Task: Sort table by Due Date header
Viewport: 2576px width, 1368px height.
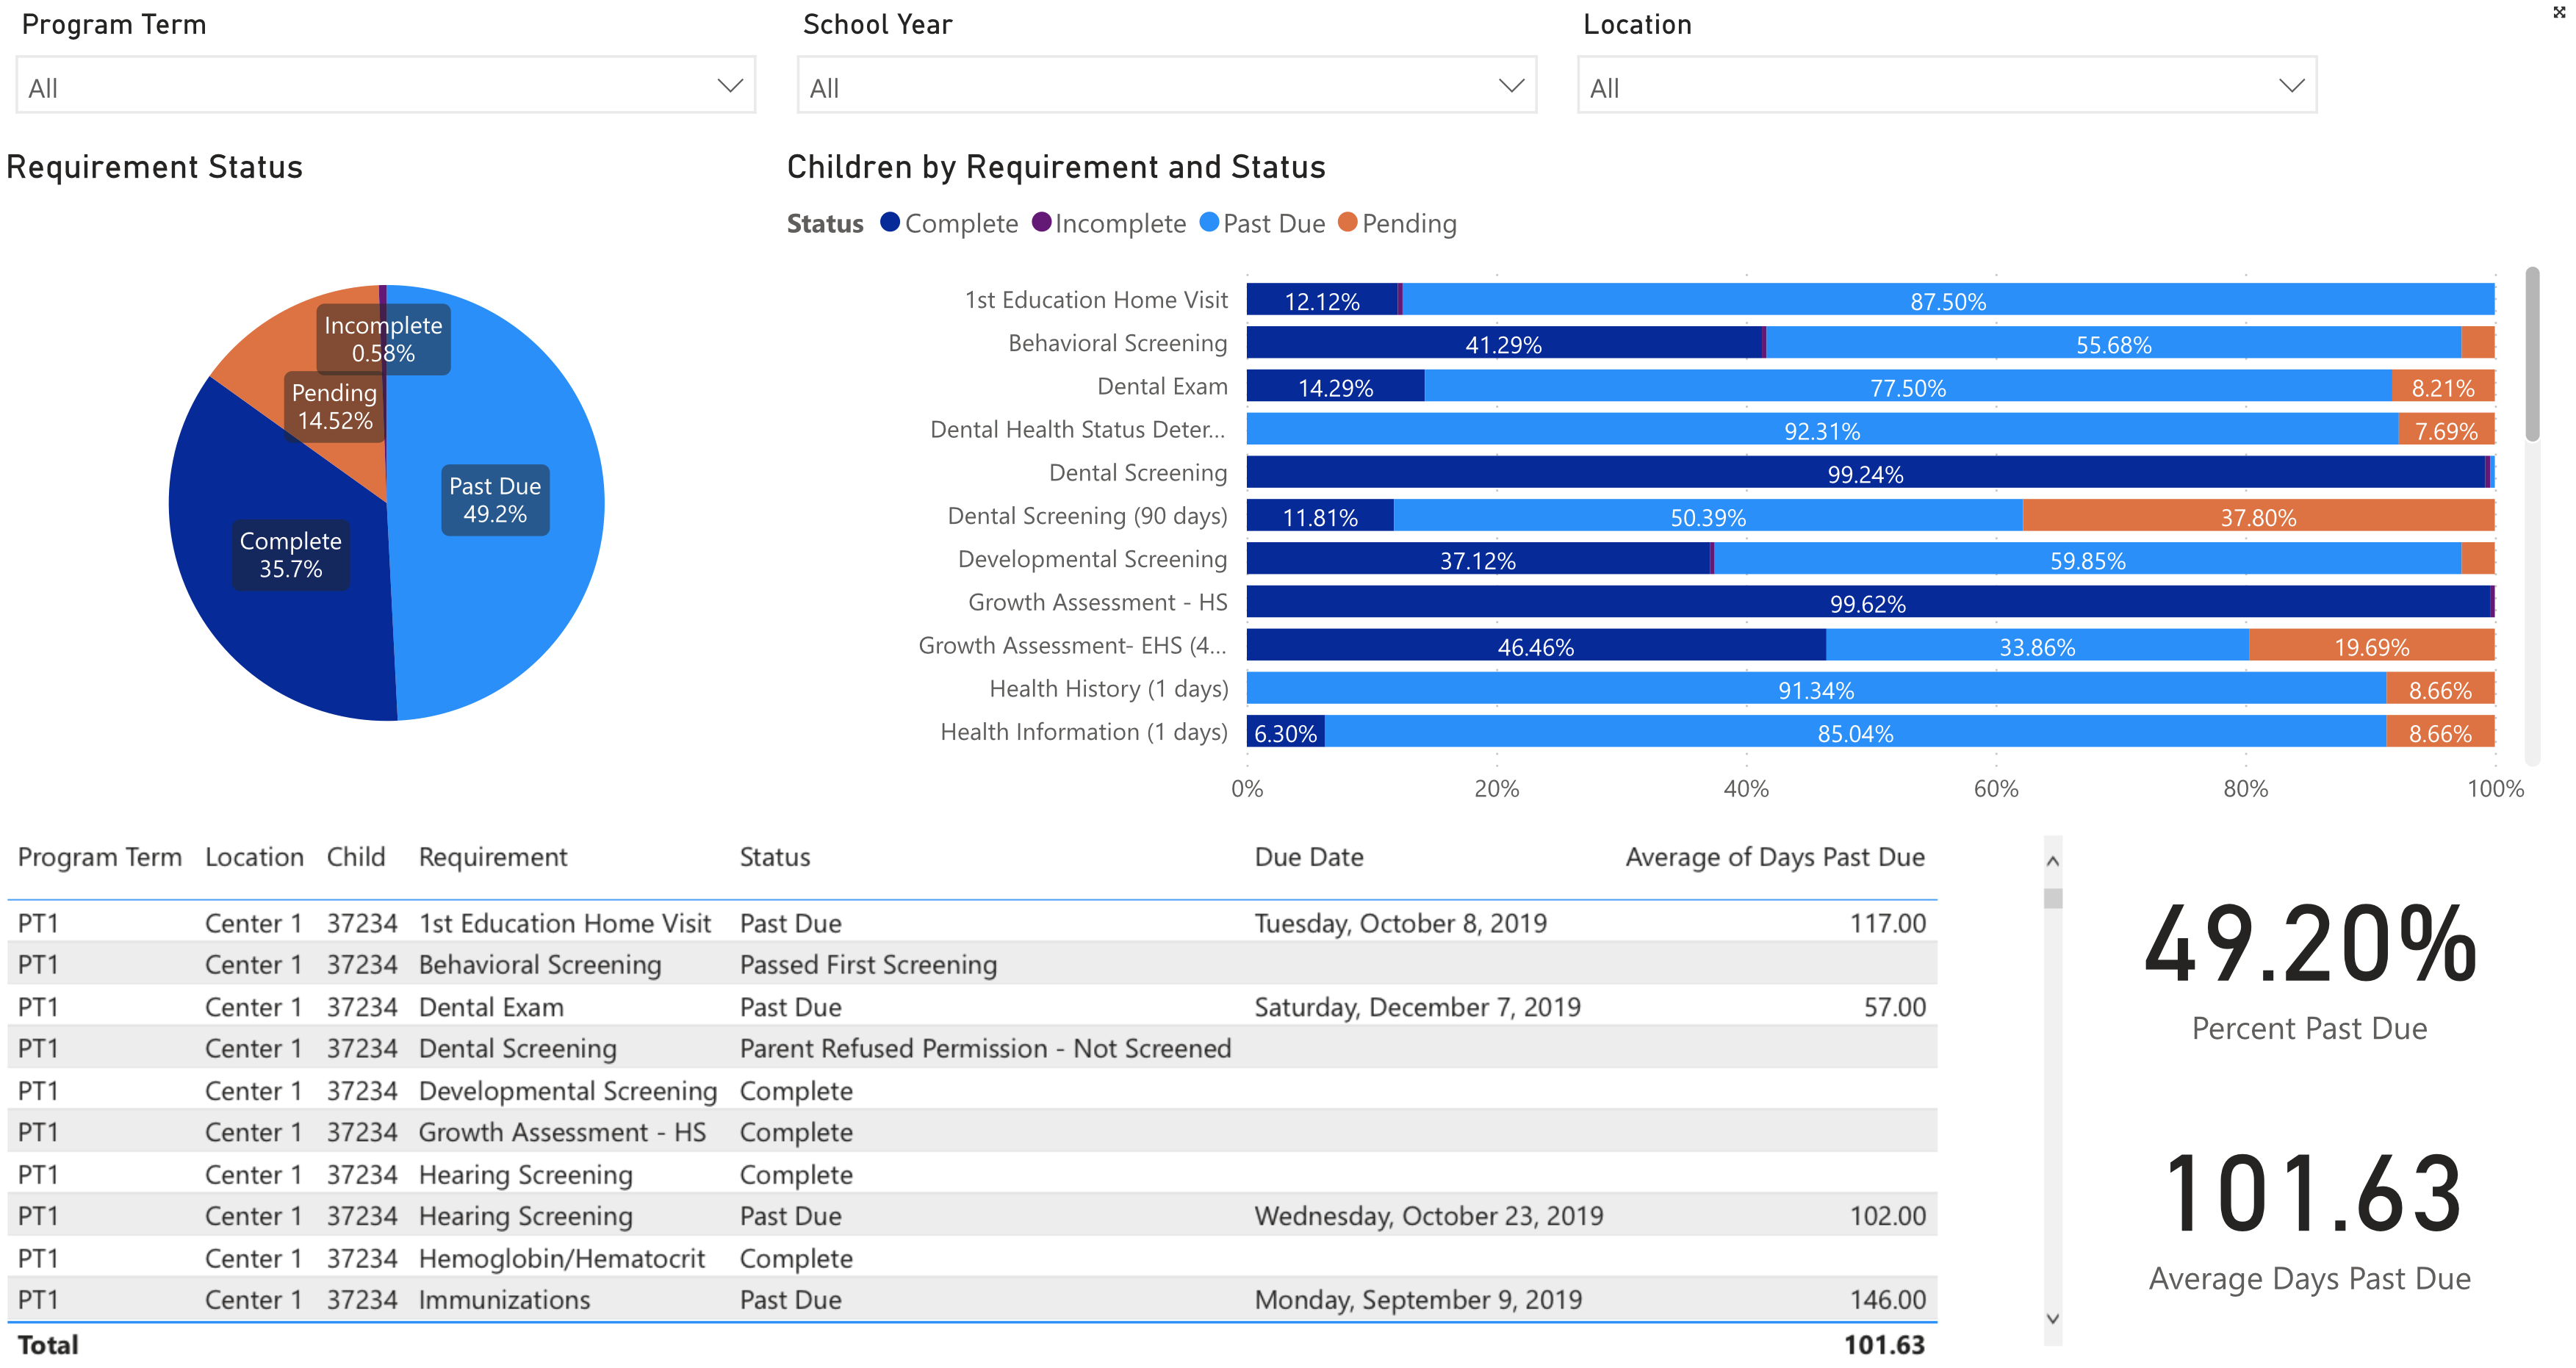Action: 1308,857
